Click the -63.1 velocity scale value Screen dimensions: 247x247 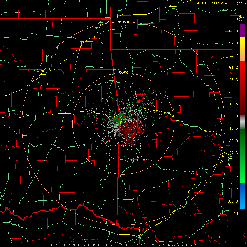point(232,165)
